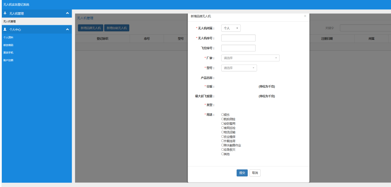
Task: Collapse the 无人机管理 section chevron
Action: coord(67,13)
